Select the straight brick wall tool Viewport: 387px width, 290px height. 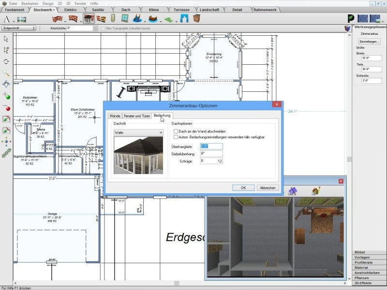click(57, 19)
